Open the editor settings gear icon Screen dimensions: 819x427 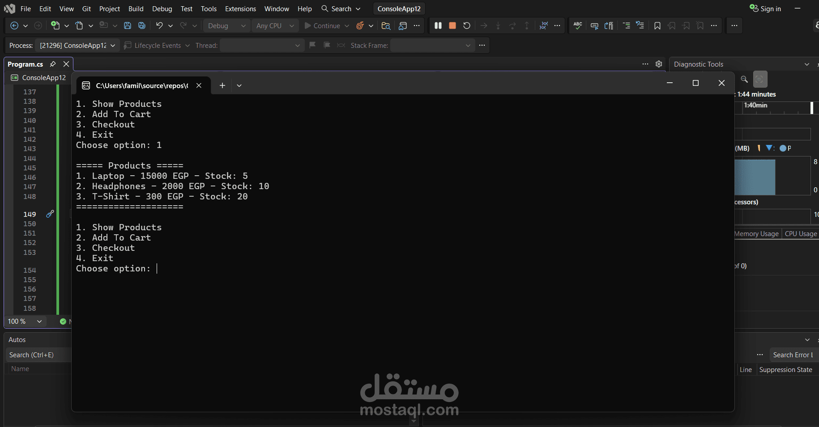pyautogui.click(x=659, y=64)
